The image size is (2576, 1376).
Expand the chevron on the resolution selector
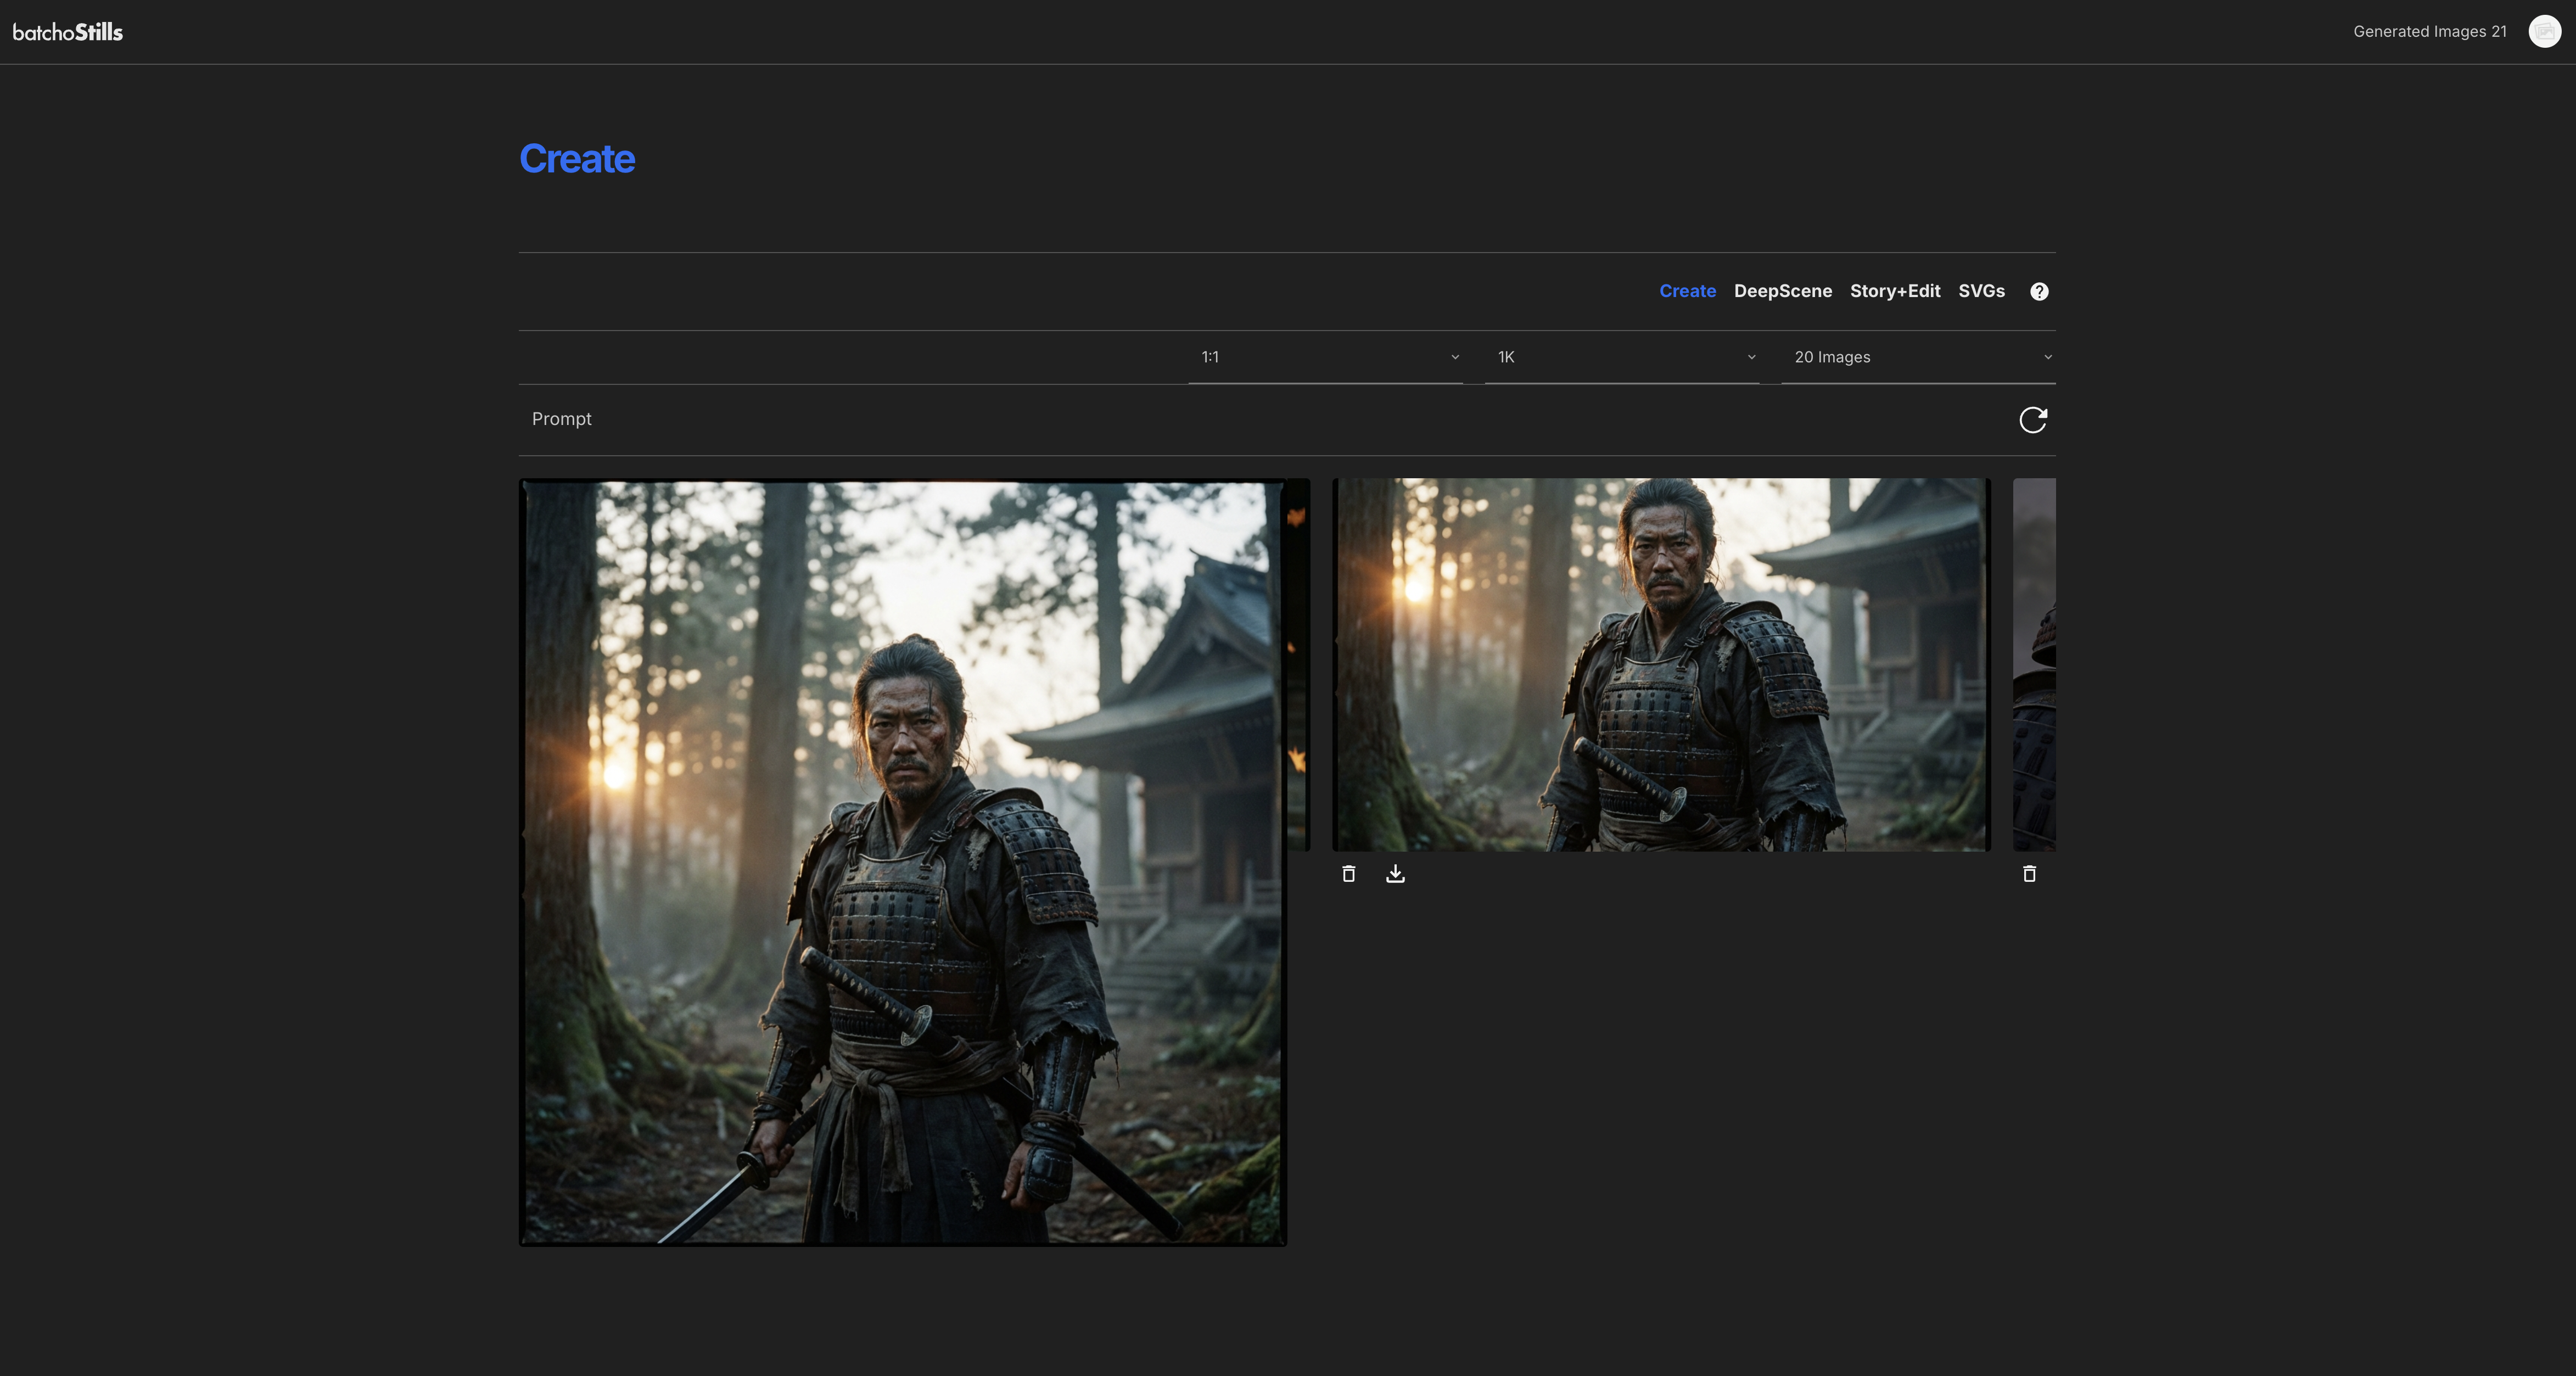tap(1752, 357)
